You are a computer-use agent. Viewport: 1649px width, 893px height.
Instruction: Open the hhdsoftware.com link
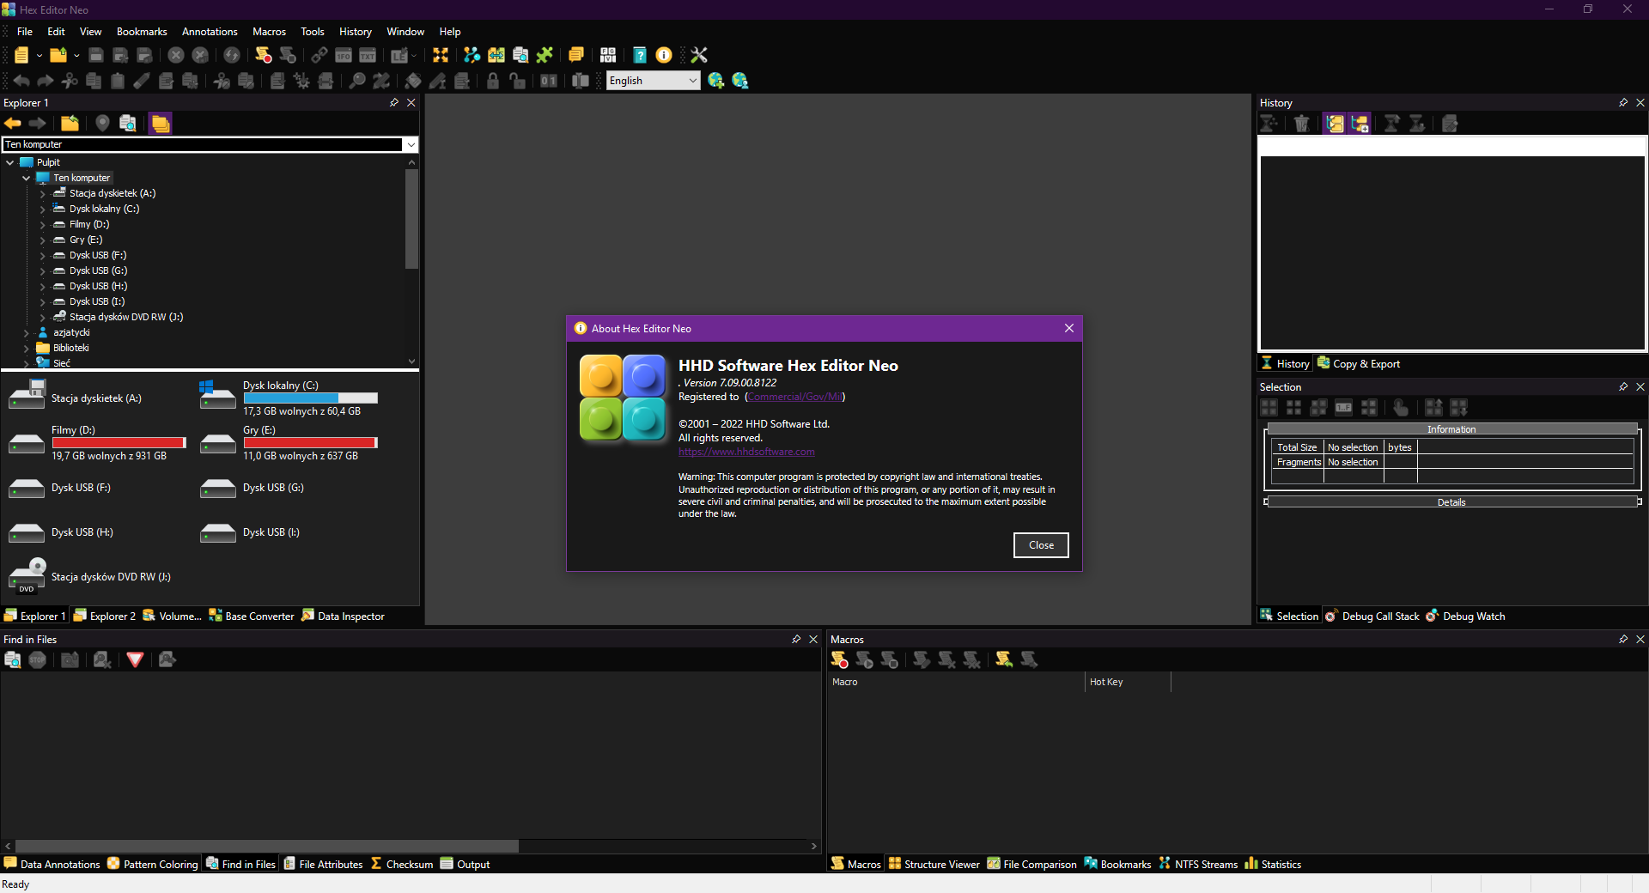click(x=746, y=452)
